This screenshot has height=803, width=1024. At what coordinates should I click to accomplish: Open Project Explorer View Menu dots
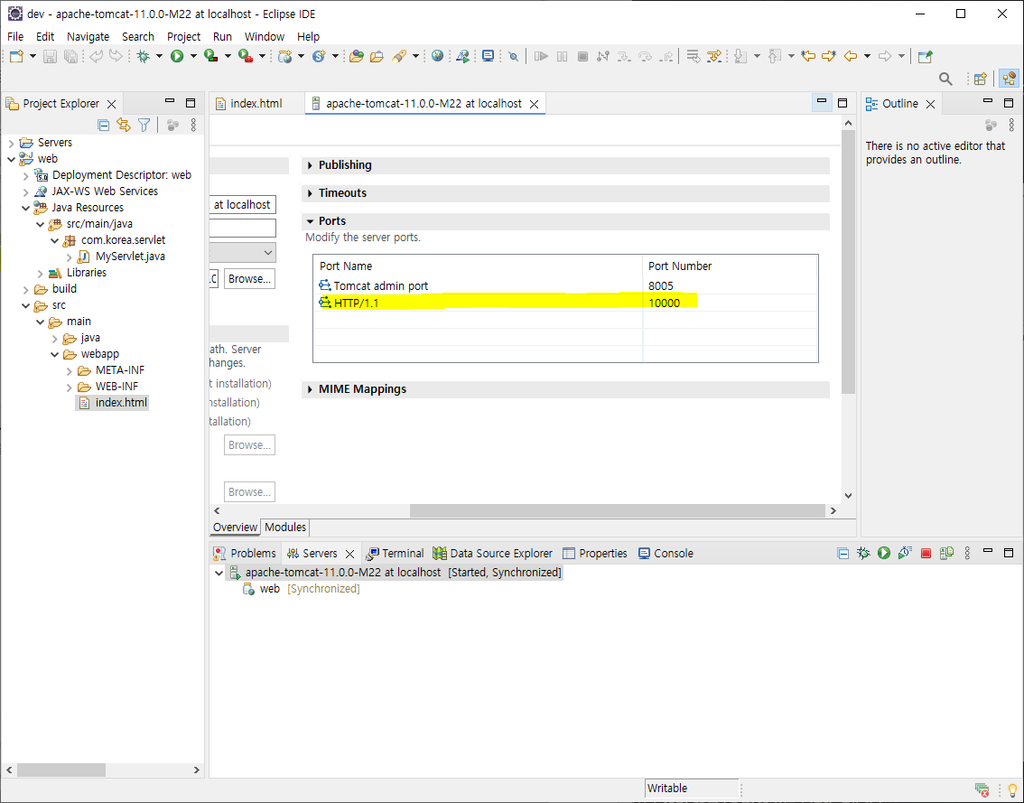point(193,125)
